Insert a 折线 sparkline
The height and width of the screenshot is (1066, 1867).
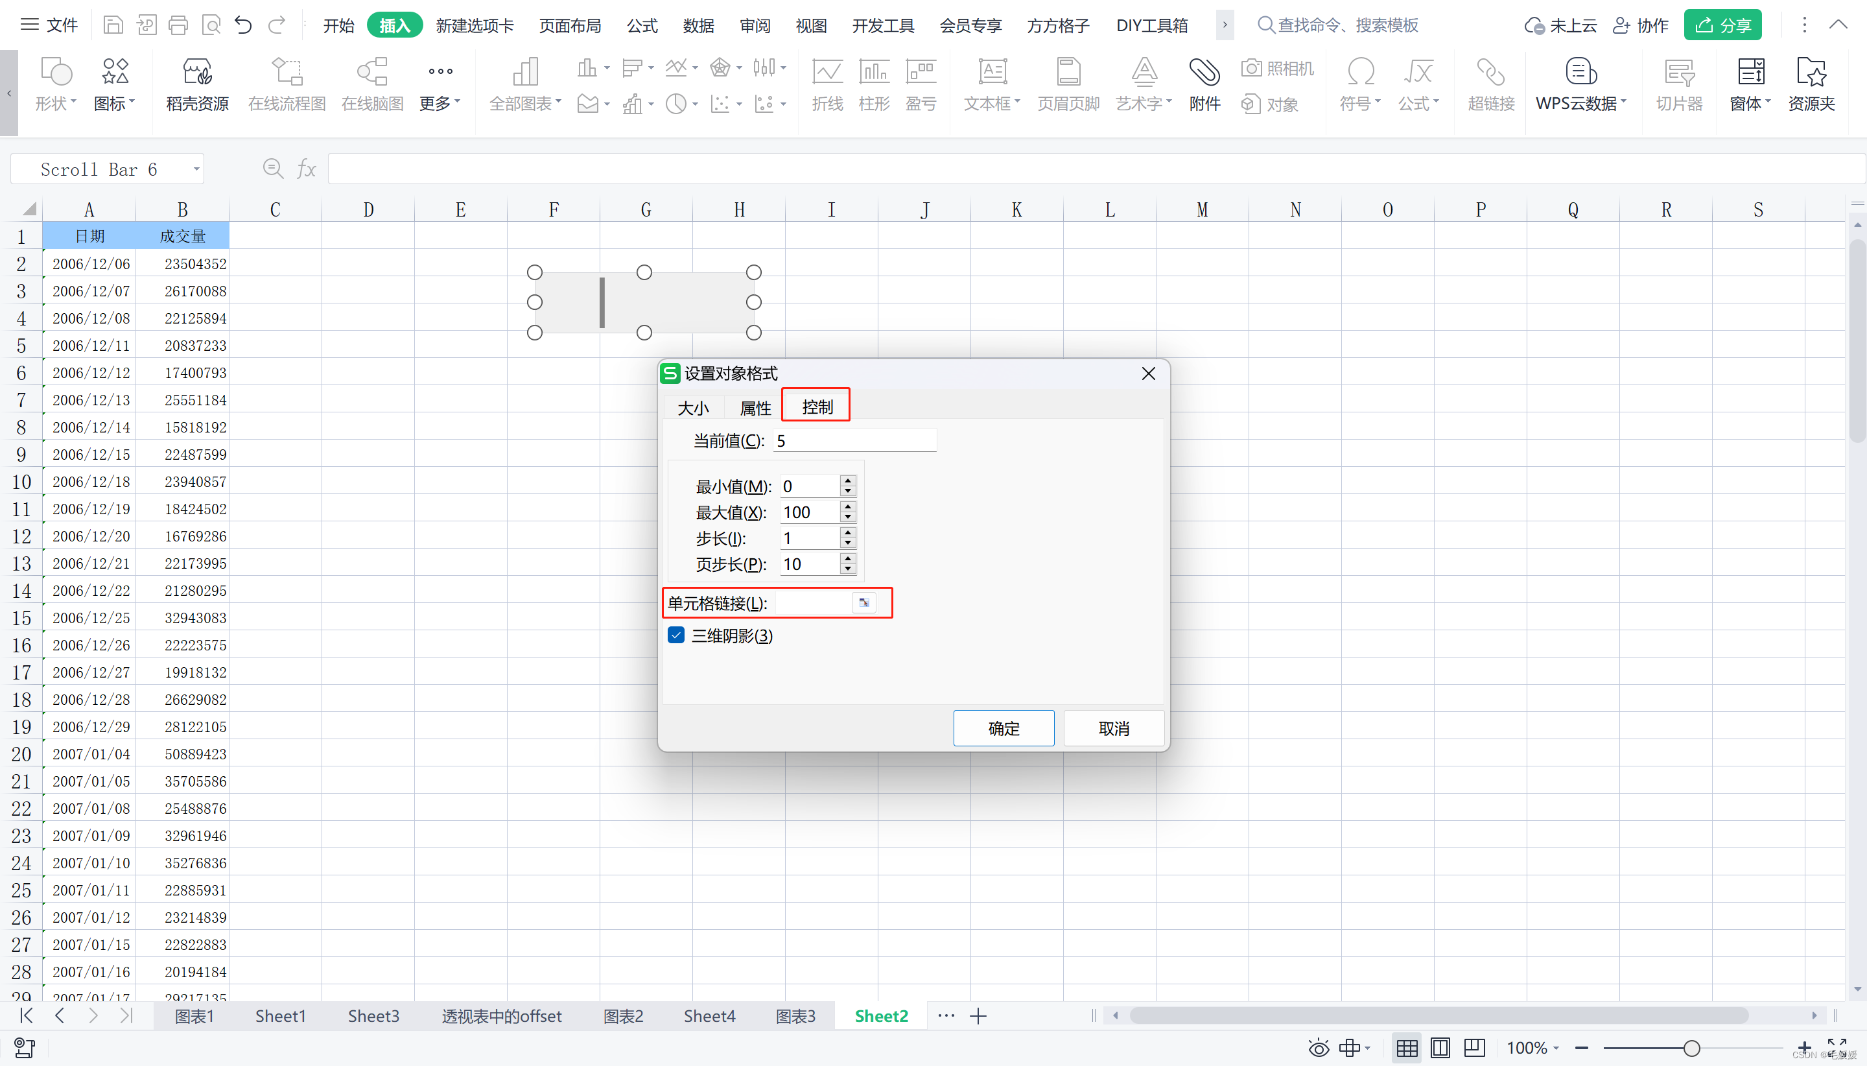tap(827, 85)
